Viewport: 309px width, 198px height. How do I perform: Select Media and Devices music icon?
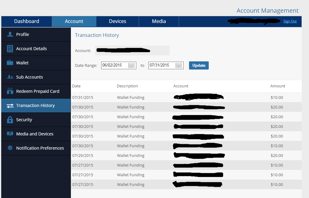tap(10, 134)
